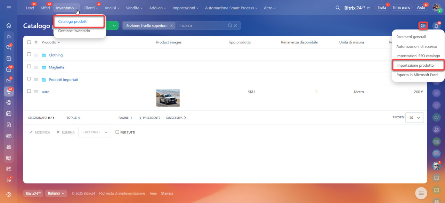
Task: Open the Magliette folder link
Action: (x=56, y=67)
